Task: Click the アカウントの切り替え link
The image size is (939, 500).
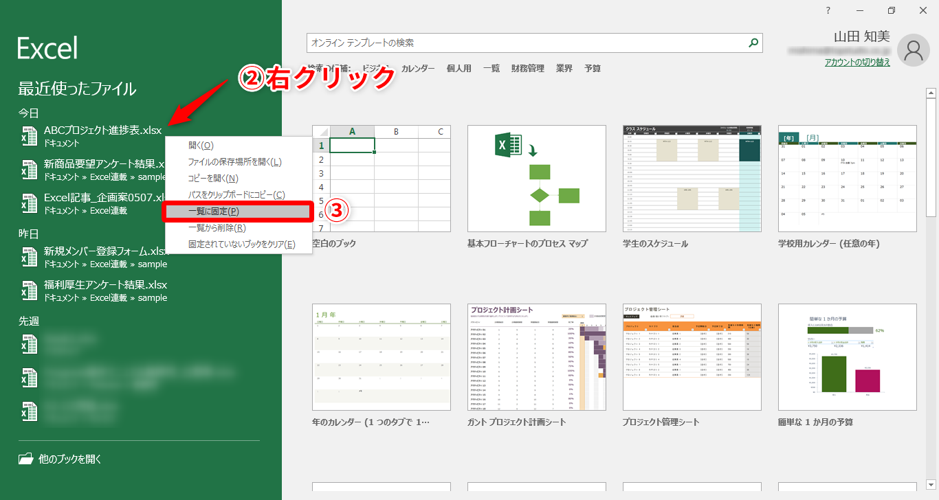Action: [857, 62]
